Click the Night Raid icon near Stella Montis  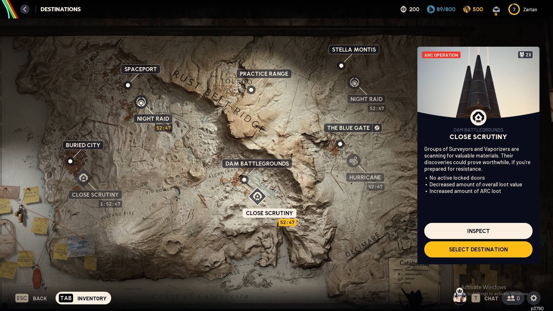(355, 82)
